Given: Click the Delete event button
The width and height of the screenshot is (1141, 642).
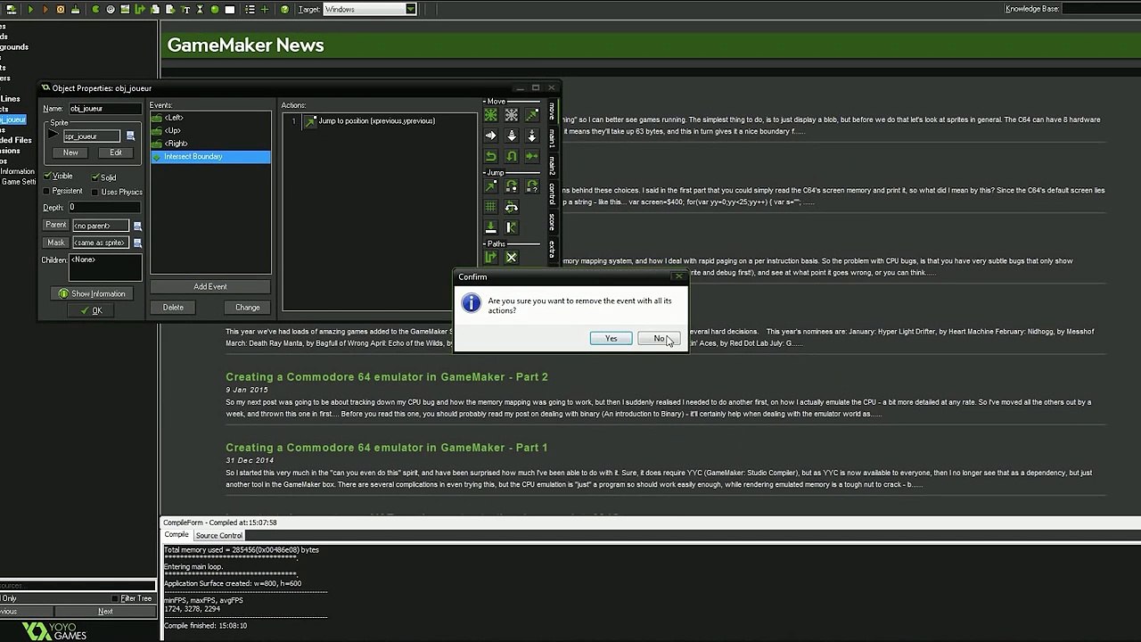Looking at the screenshot, I should (x=173, y=308).
